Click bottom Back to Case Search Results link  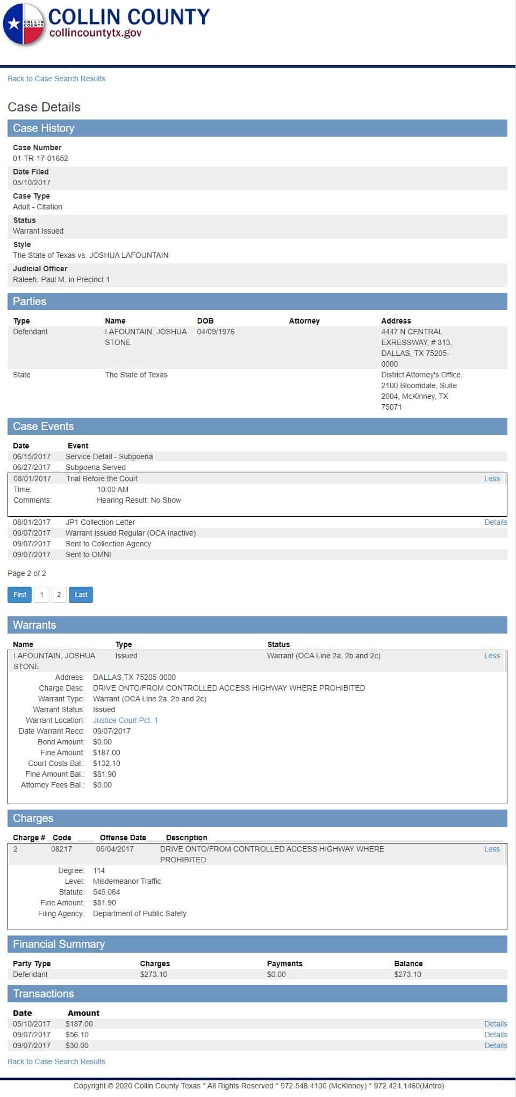coord(56,1061)
